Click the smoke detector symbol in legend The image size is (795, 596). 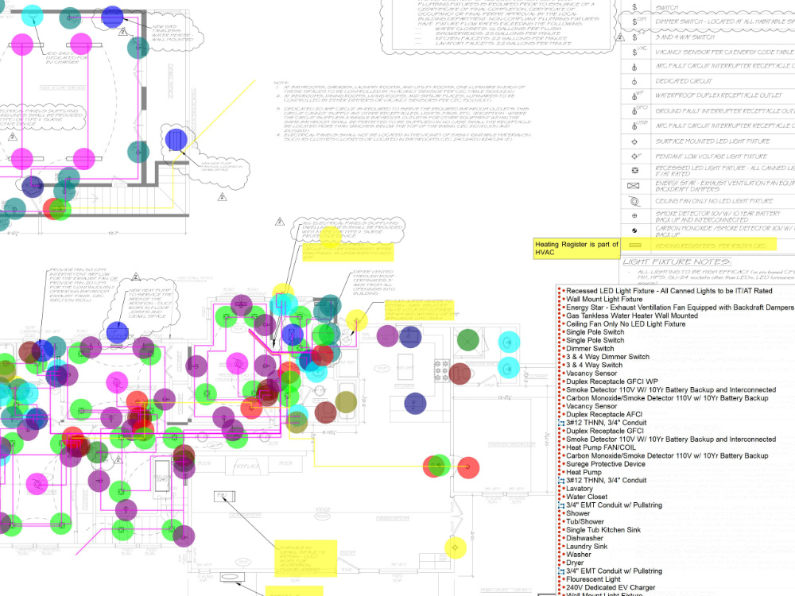[x=634, y=216]
